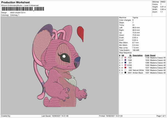Click the Max Jump value 7.4 mm

coord(136,48)
